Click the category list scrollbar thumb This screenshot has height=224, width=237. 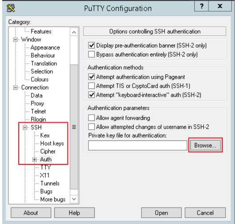pyautogui.click(x=74, y=127)
